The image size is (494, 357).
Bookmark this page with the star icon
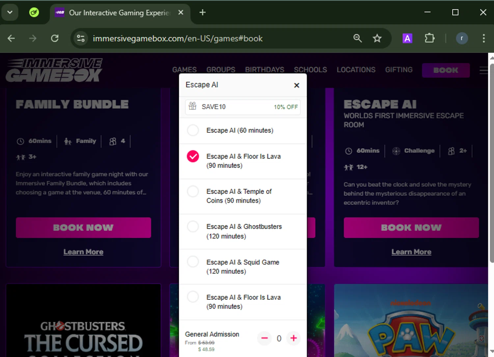[377, 38]
